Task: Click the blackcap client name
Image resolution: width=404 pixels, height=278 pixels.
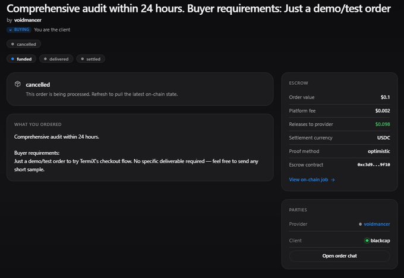Action: point(380,241)
